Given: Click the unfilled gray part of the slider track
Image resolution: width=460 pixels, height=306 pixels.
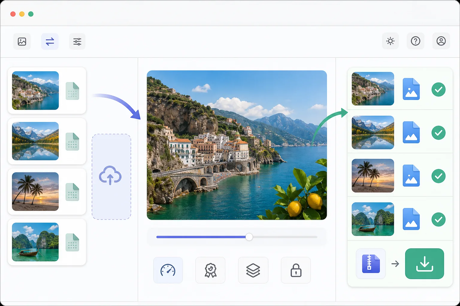Looking at the screenshot, I should coord(285,237).
